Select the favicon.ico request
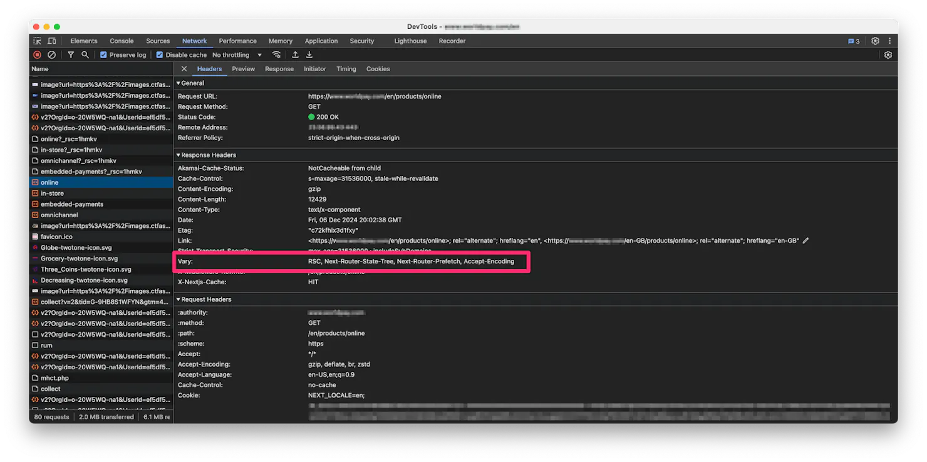 [101, 237]
